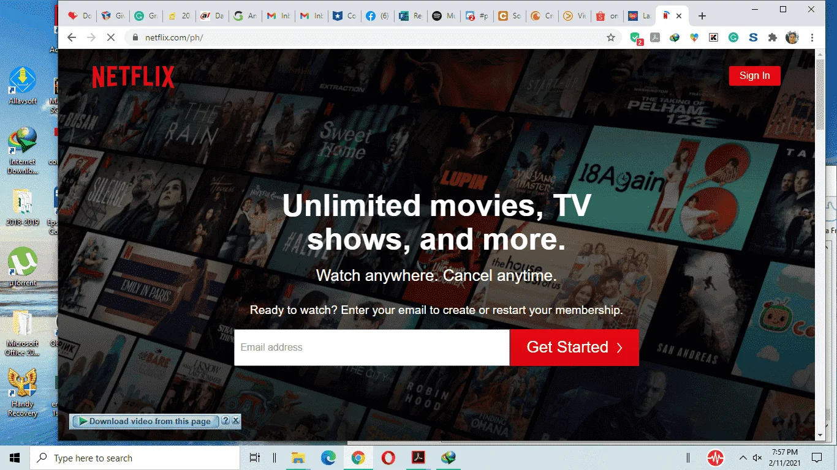837x470 pixels.
Task: Open Task View on the taskbar
Action: (x=254, y=458)
